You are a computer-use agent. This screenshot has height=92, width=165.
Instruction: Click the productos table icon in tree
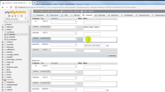tap(8, 40)
